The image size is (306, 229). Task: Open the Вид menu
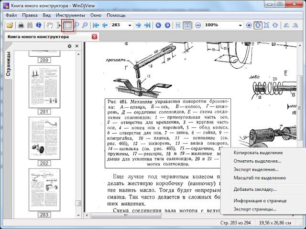pos(47,15)
